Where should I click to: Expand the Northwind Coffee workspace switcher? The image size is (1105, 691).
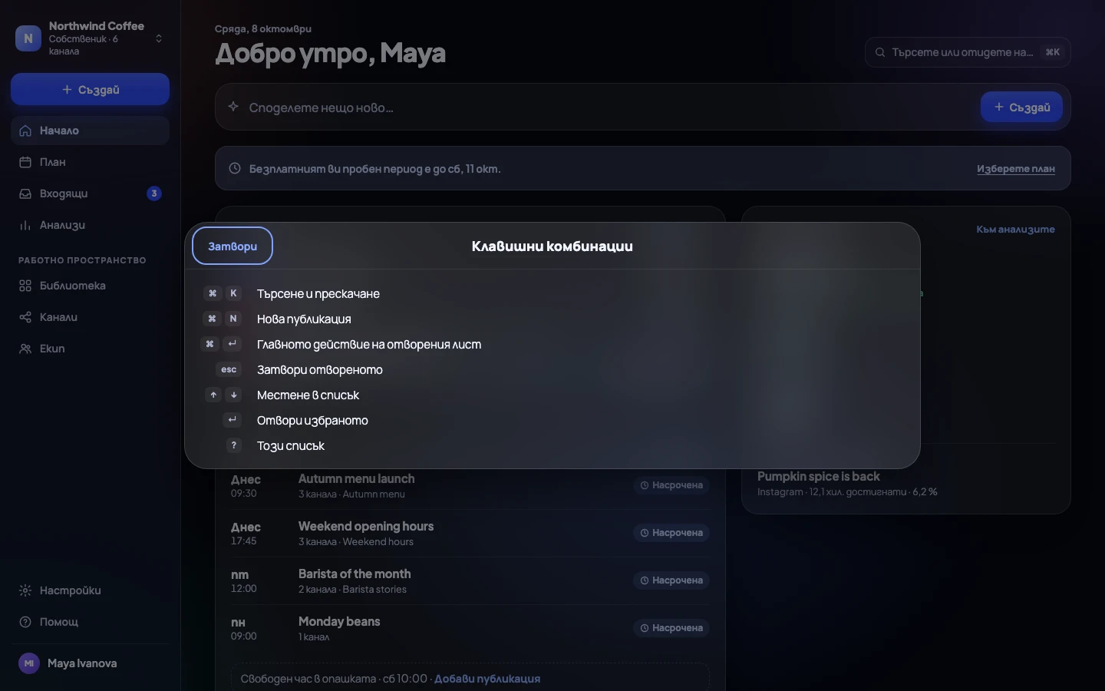(x=90, y=38)
